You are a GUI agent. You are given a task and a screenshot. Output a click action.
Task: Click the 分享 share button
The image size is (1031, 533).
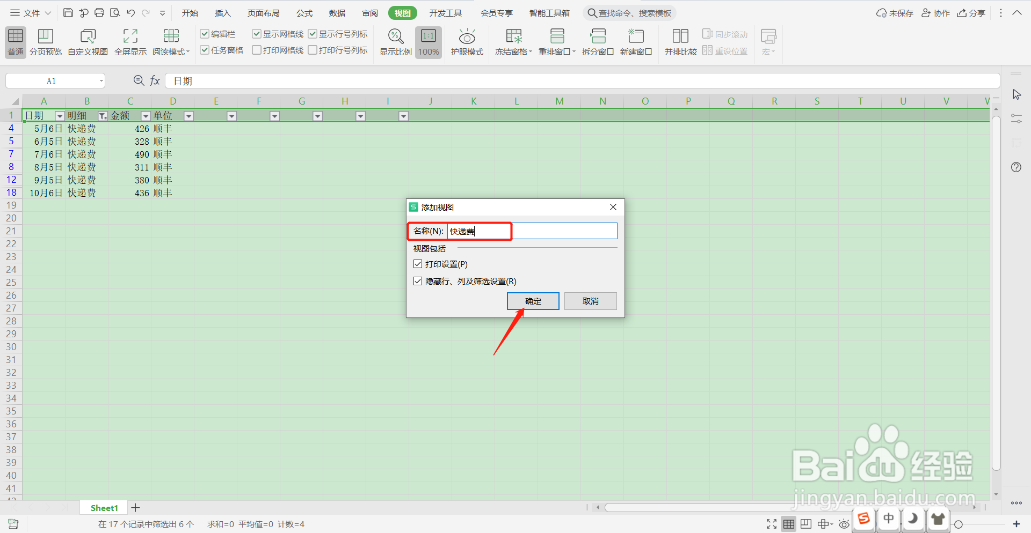pos(971,13)
